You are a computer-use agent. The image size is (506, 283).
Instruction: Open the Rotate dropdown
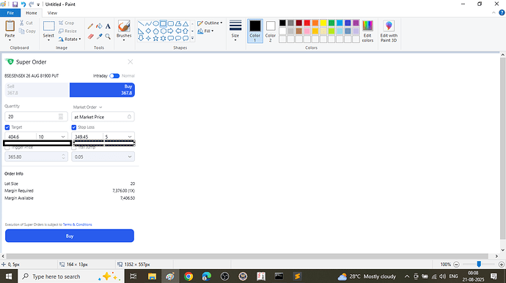(70, 39)
